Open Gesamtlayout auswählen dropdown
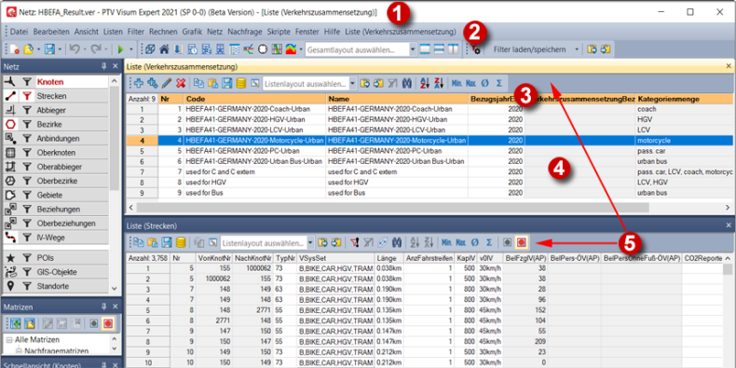Image resolution: width=736 pixels, height=368 pixels. tap(412, 49)
